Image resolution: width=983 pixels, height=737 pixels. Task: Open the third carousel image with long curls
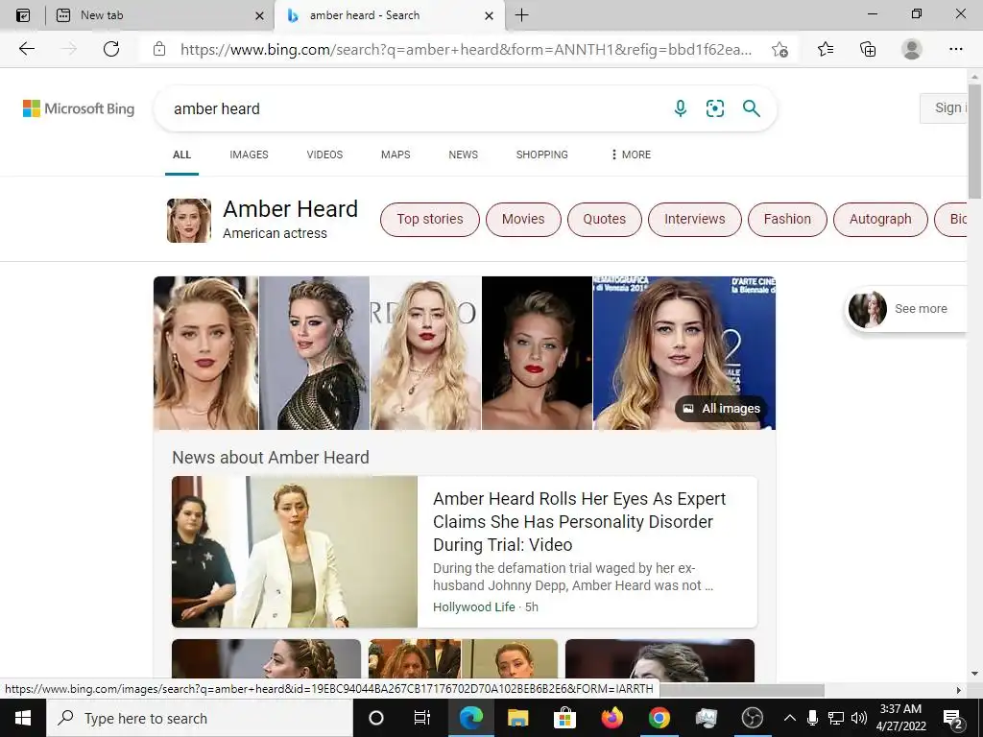click(x=425, y=353)
